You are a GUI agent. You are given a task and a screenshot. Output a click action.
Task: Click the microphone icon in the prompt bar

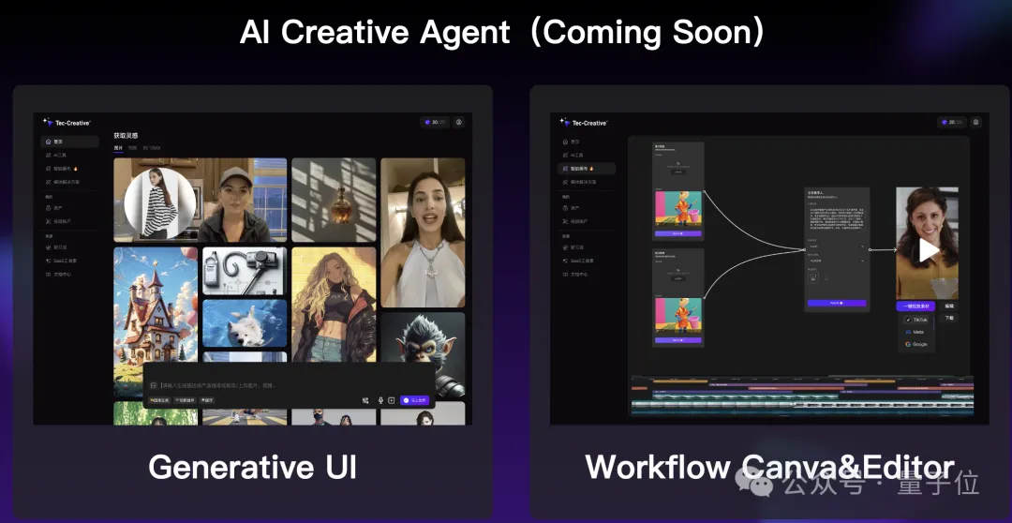click(380, 400)
